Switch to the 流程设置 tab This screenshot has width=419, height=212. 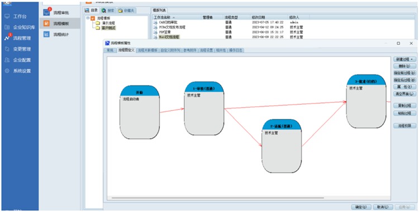[207, 50]
